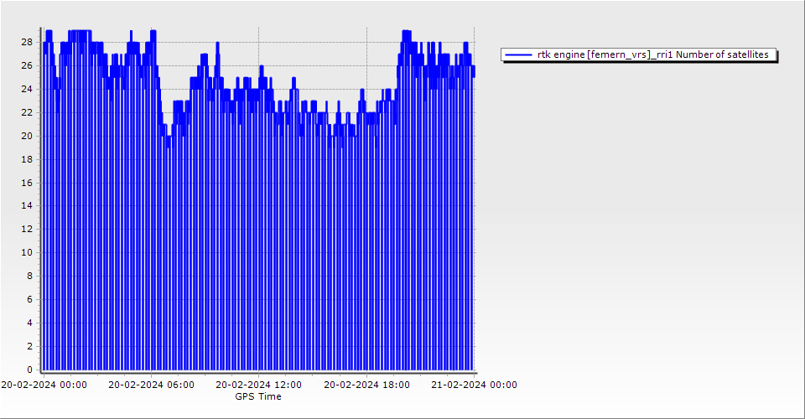Click the y-axis tick label 28

click(x=27, y=42)
